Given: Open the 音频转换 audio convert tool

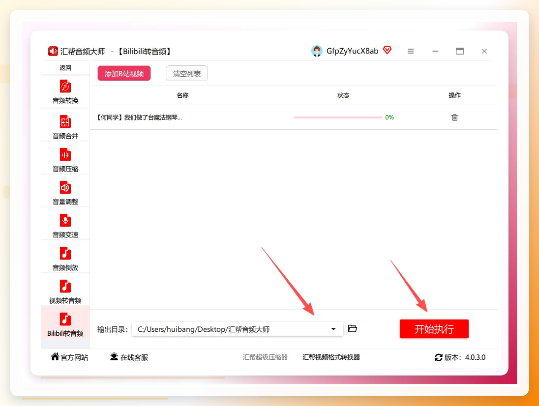Looking at the screenshot, I should tap(65, 92).
